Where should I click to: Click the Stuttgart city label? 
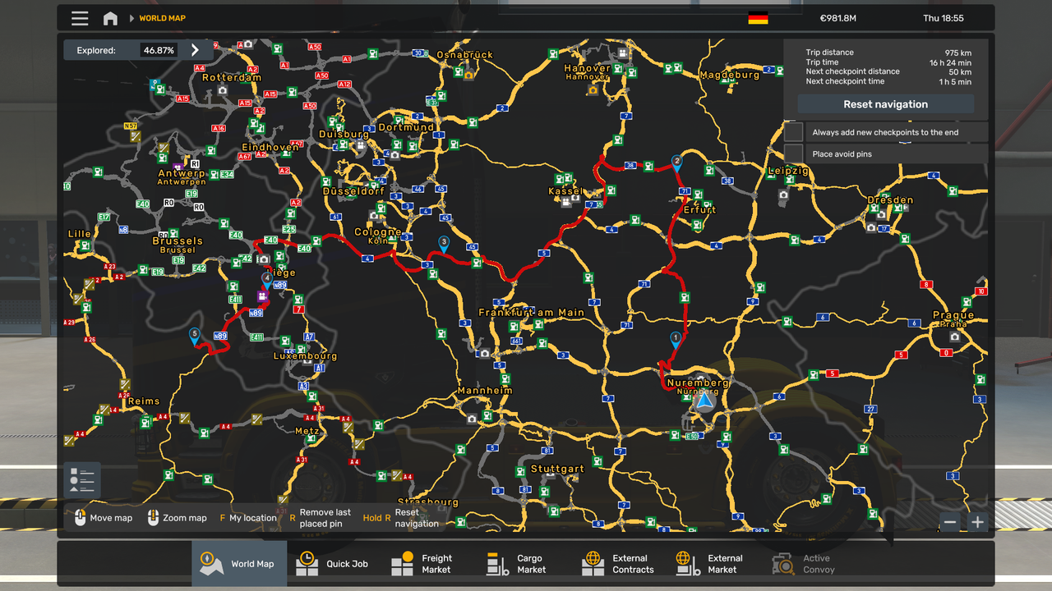(x=557, y=469)
